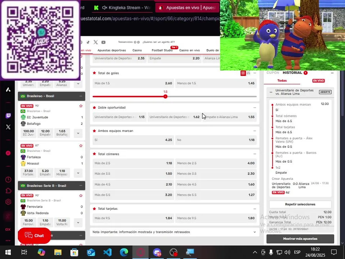Select Menos de 1.5 goals at 1.45

[x=216, y=83]
